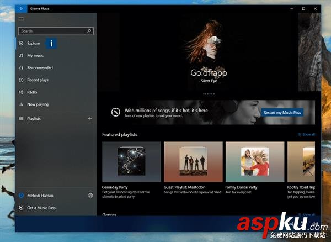331x242 pixels.
Task: Close the Groove Music window
Action: point(315,9)
